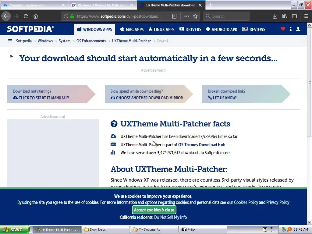The height and width of the screenshot is (234, 312).
Task: Open the Windows Start button
Action: [15, 229]
